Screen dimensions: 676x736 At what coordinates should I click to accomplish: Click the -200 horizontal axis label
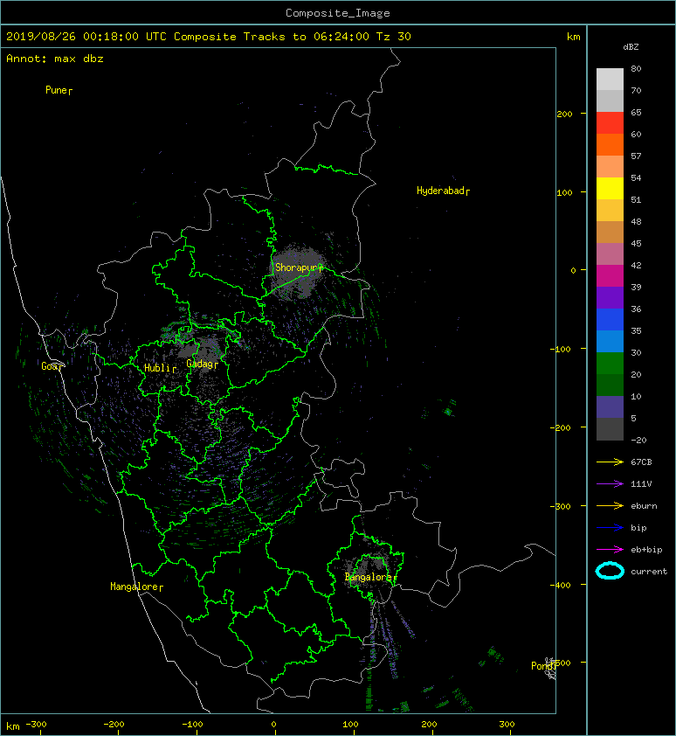(x=114, y=725)
